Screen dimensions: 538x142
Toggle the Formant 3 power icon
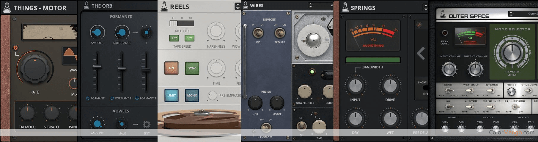[137, 98]
